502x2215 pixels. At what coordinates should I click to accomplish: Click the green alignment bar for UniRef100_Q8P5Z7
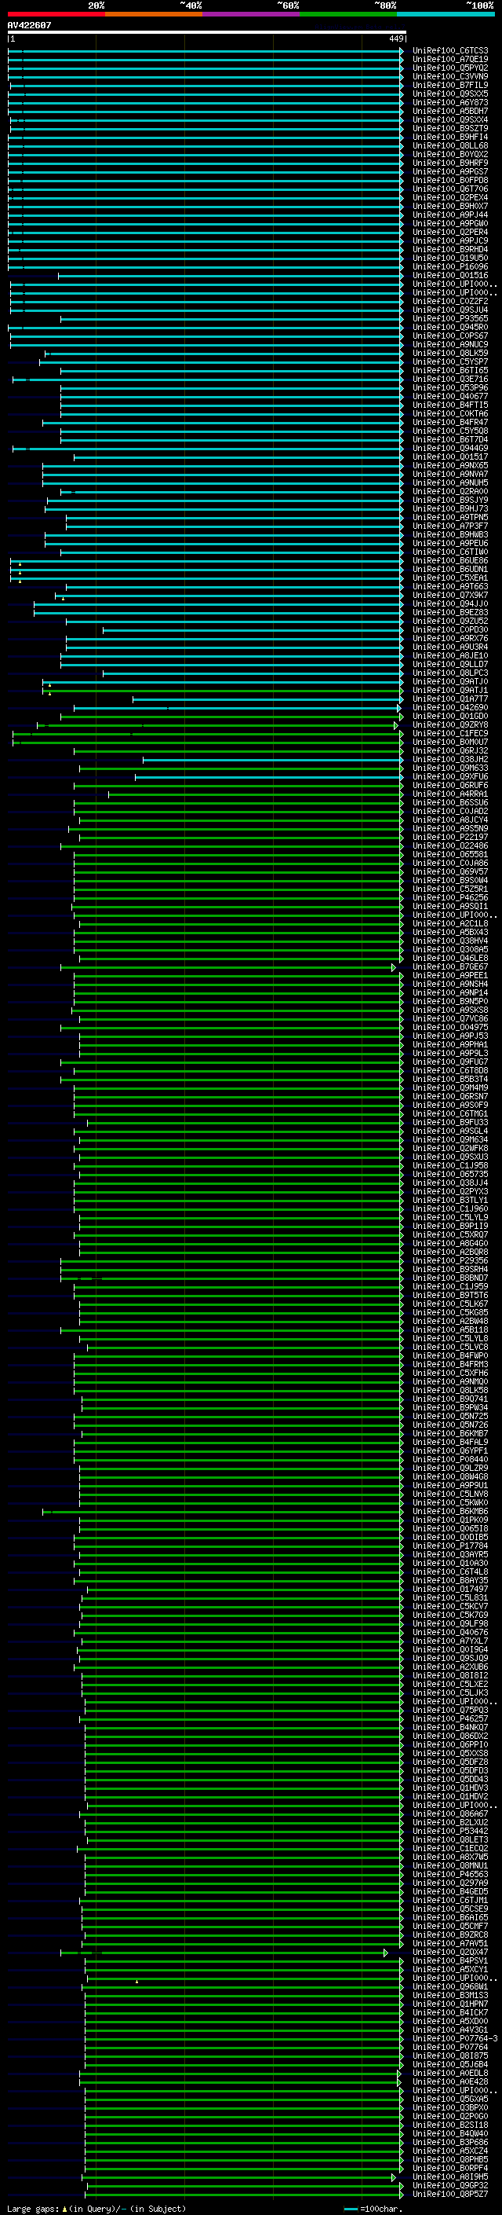point(246,2195)
